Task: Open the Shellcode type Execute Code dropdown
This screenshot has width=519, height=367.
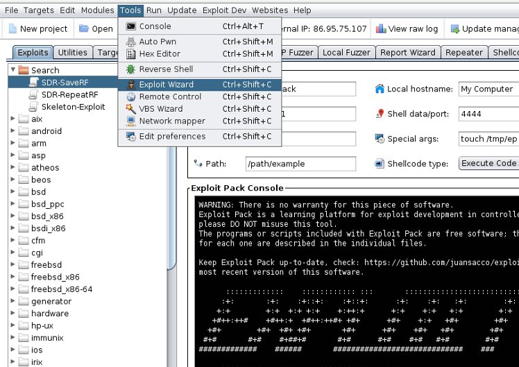Action: pos(489,164)
